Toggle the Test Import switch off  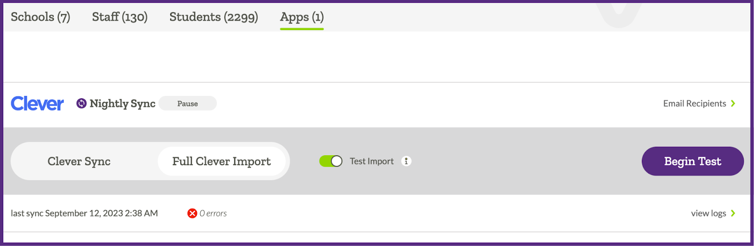331,161
